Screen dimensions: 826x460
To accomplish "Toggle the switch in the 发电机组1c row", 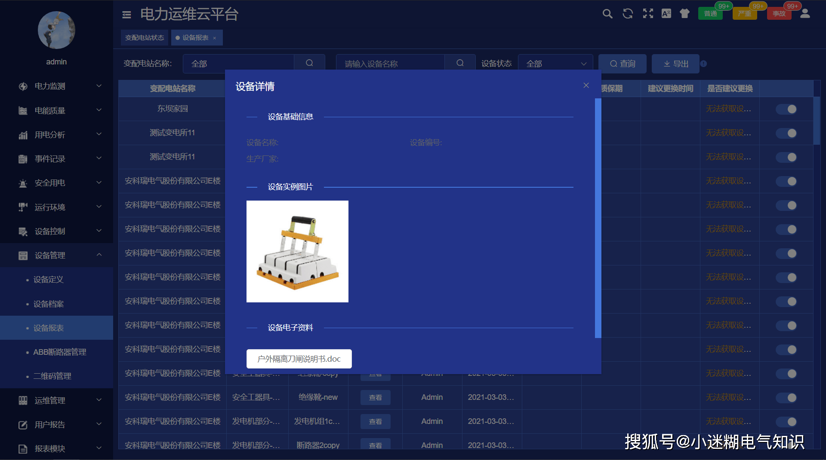I will [x=786, y=422].
